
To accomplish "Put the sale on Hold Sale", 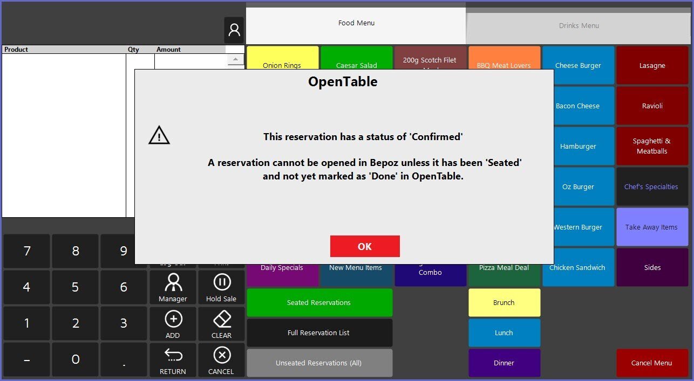I will pyautogui.click(x=221, y=288).
